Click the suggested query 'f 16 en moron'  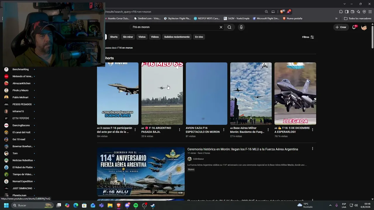tap(125, 48)
